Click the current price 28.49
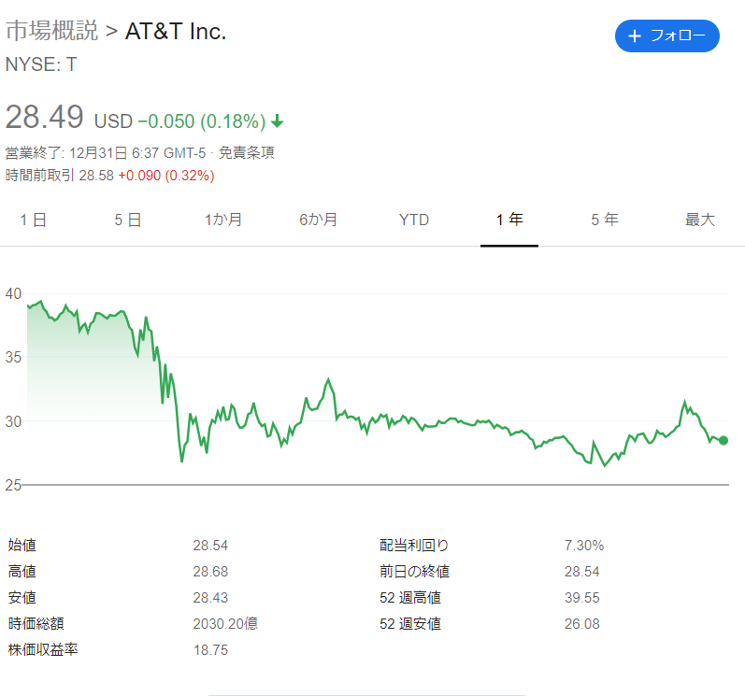Image resolution: width=745 pixels, height=696 pixels. (x=44, y=117)
